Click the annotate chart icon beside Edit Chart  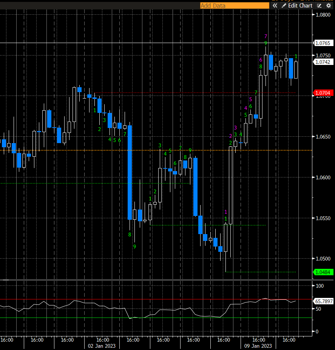tap(320, 6)
